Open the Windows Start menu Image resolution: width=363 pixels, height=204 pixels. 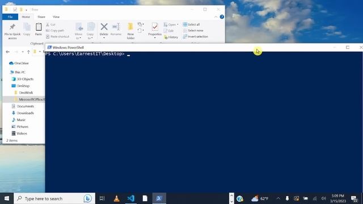[x=7, y=198]
